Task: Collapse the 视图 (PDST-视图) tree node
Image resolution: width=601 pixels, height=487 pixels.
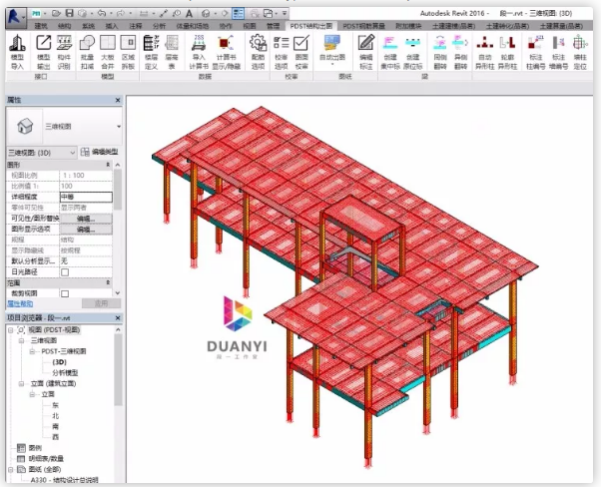Action: coord(11,330)
